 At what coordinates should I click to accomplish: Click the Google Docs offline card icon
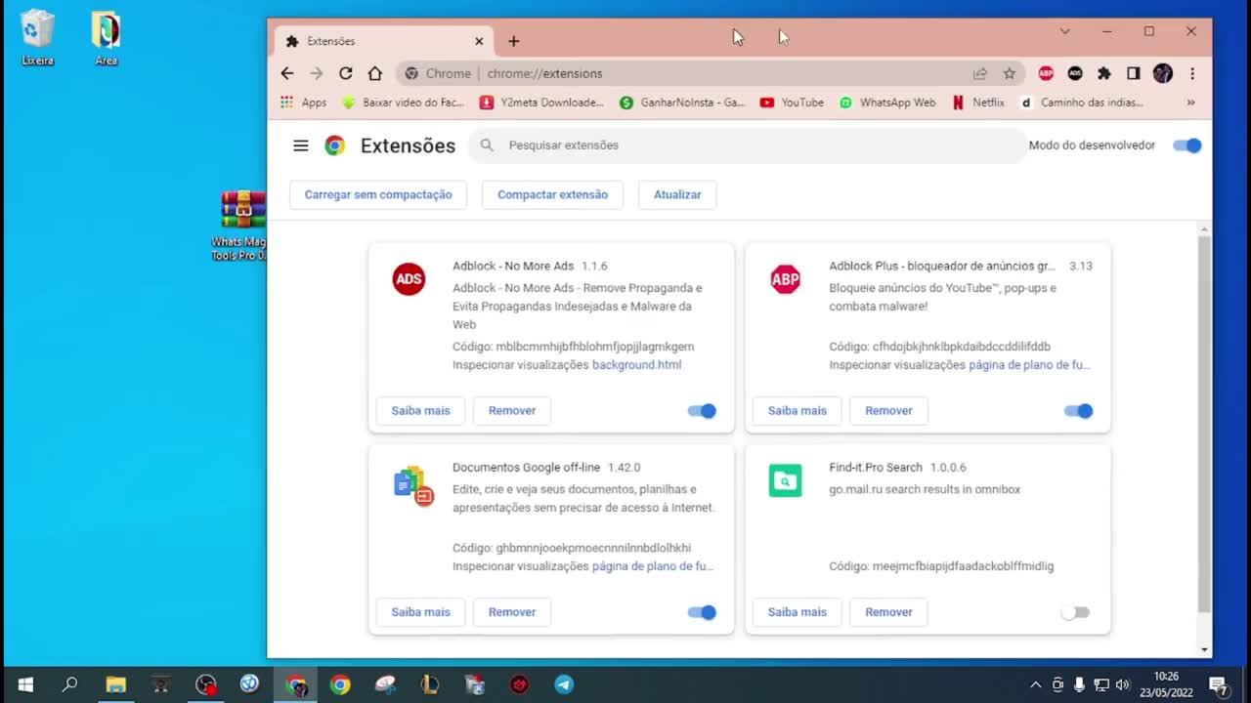(x=413, y=485)
